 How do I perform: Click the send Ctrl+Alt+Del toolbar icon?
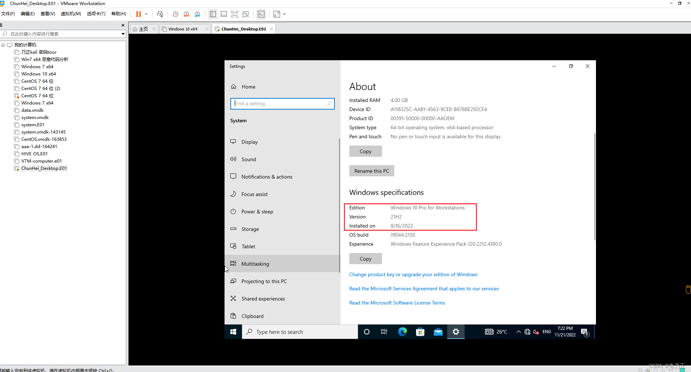coord(160,14)
